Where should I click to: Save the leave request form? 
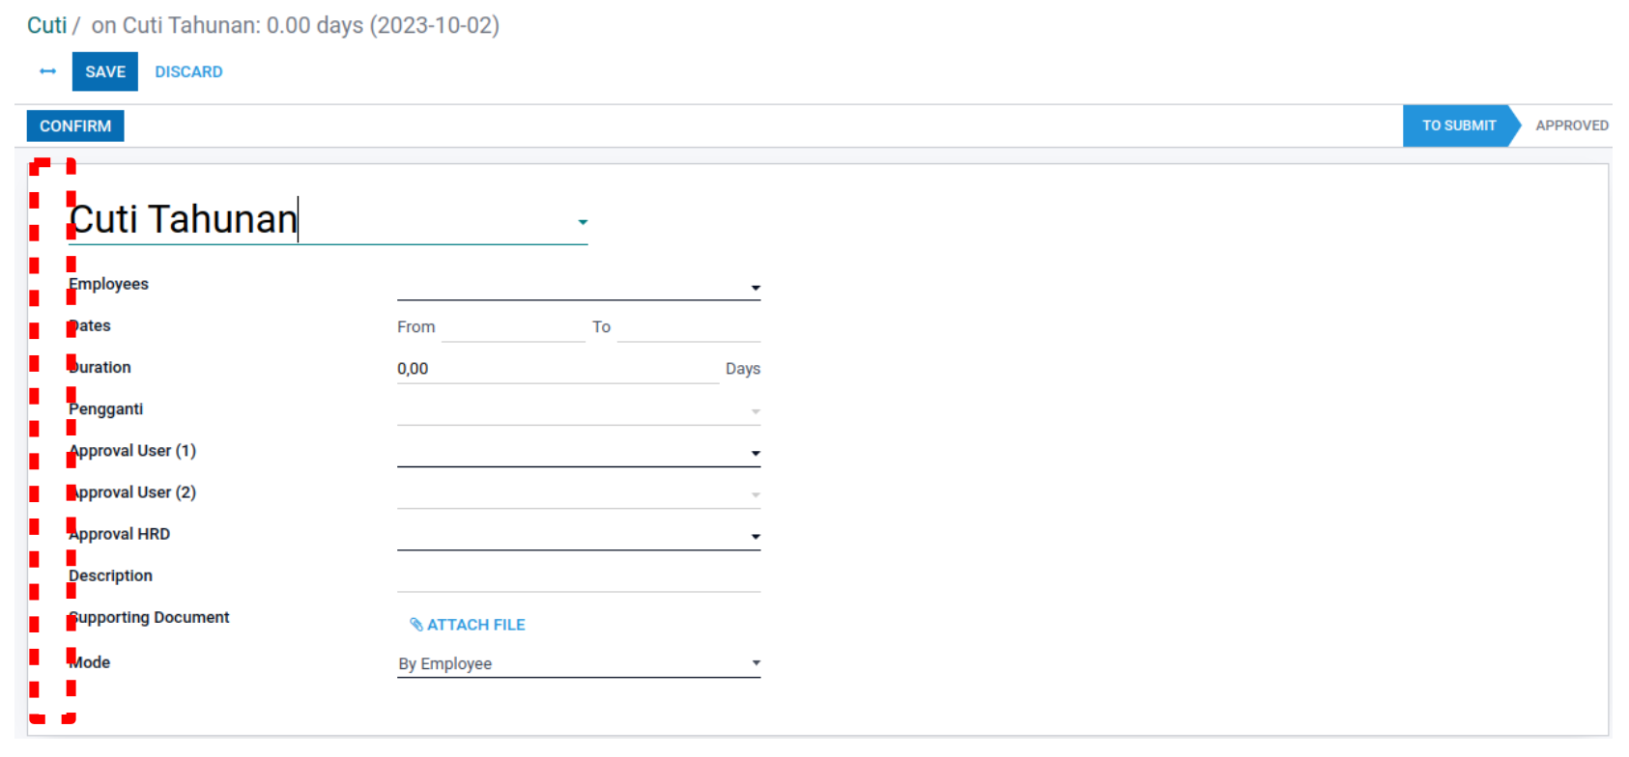pyautogui.click(x=104, y=71)
